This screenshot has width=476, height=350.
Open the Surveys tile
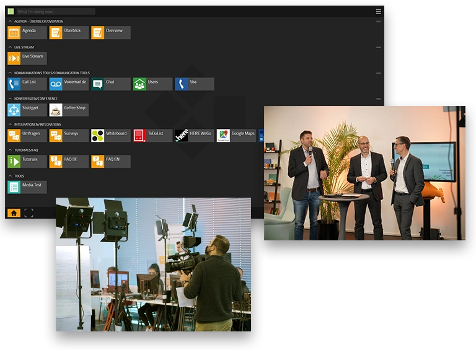pos(69,136)
